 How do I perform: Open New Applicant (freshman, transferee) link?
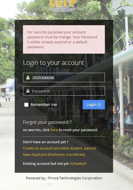[54, 154]
